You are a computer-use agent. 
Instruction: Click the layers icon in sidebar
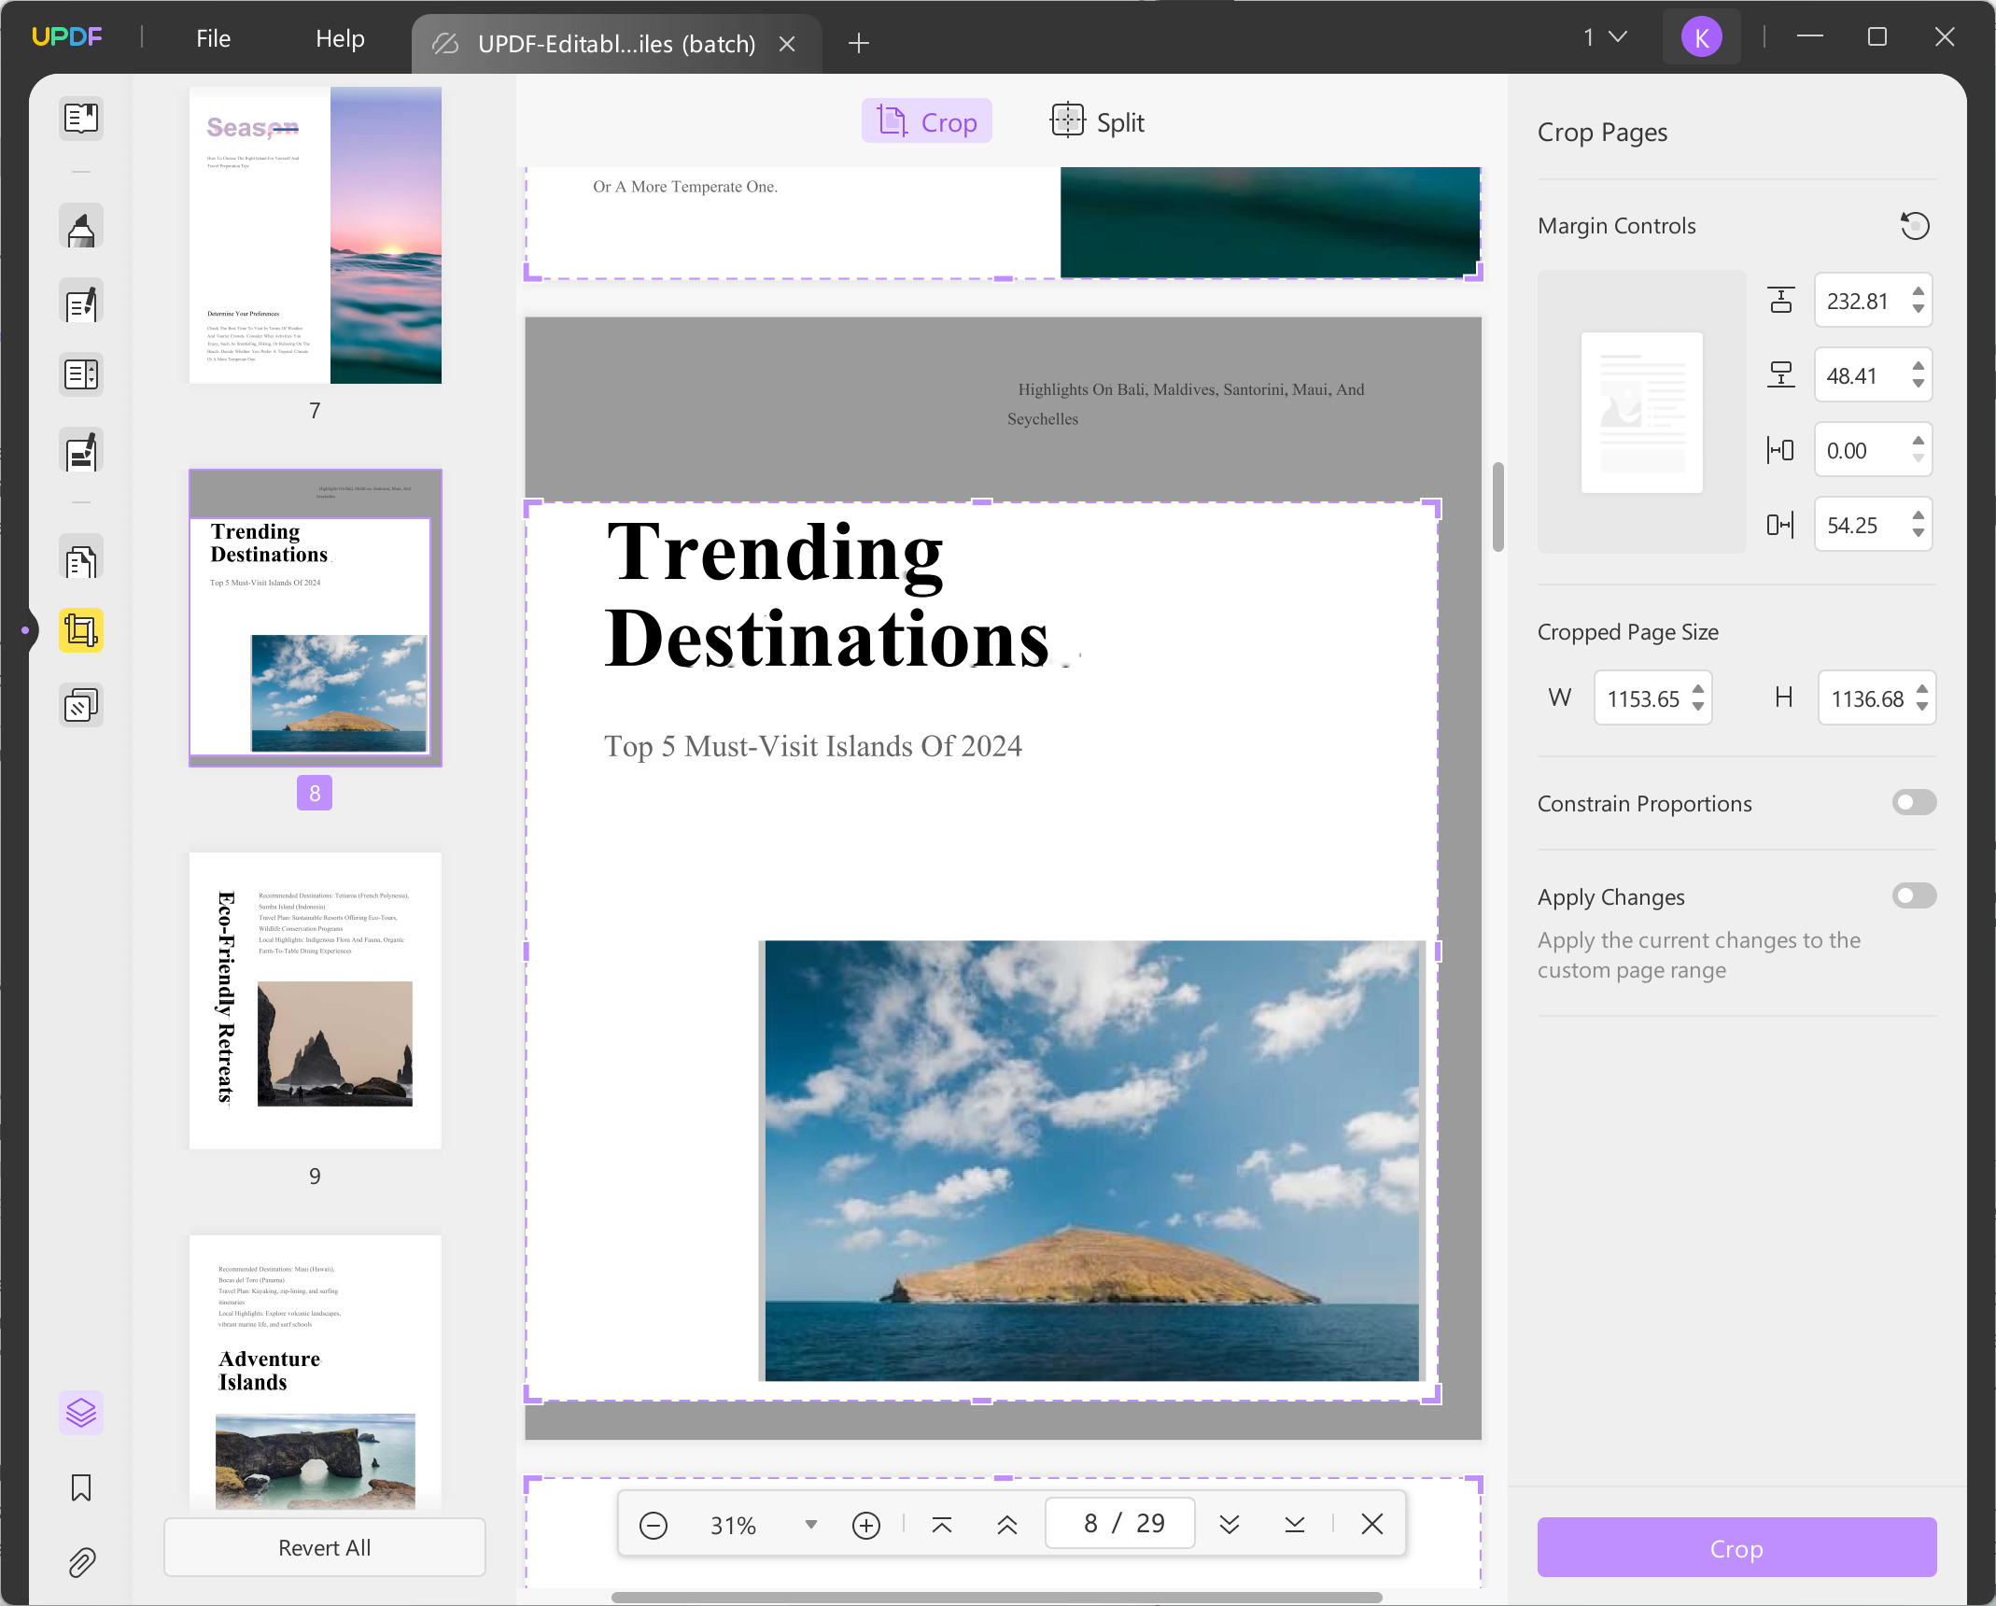pos(81,1413)
